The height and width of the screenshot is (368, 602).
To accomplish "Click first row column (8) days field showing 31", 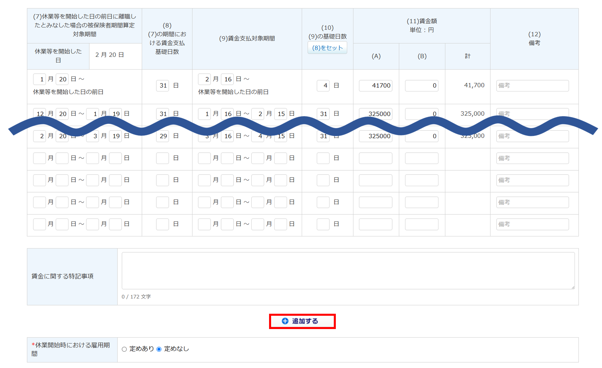I will (162, 86).
